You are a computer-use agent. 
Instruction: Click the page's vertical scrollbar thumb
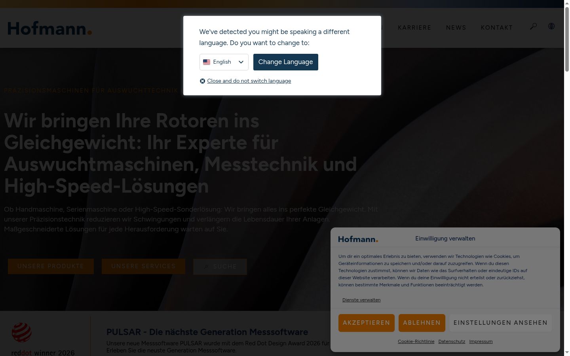click(567, 39)
